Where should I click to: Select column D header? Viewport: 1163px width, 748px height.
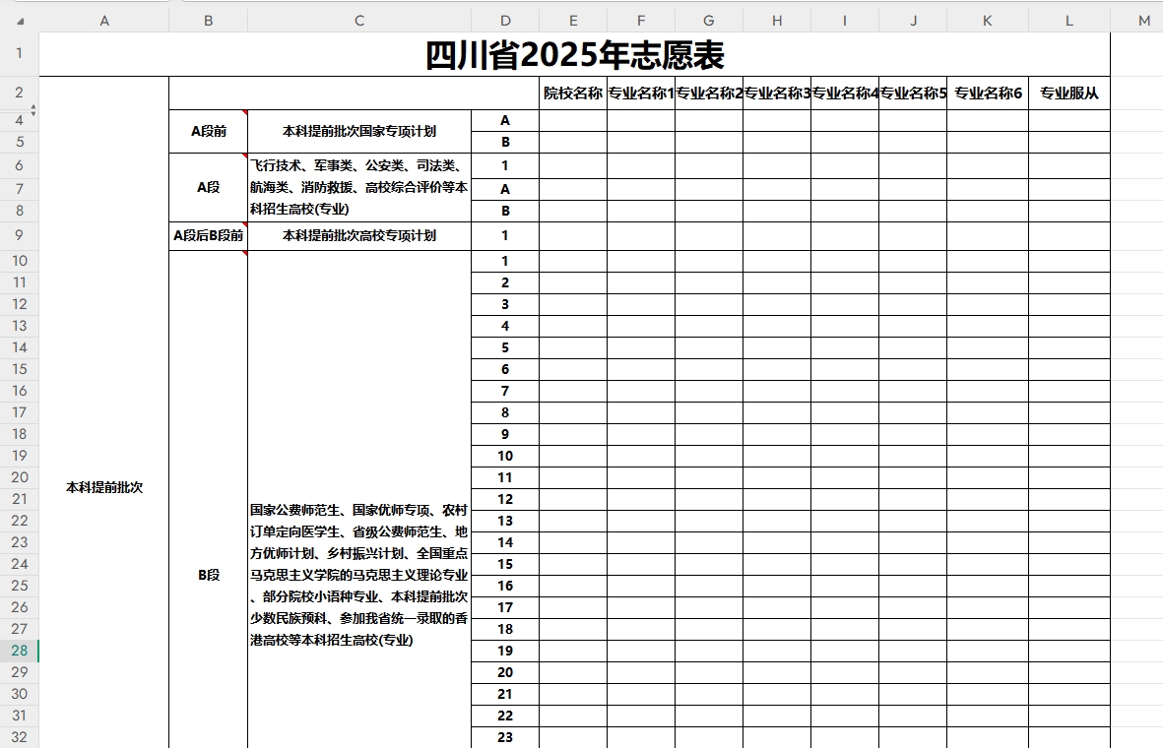(505, 19)
